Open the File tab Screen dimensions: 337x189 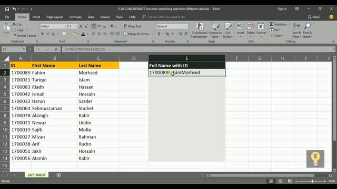[x=7, y=17]
